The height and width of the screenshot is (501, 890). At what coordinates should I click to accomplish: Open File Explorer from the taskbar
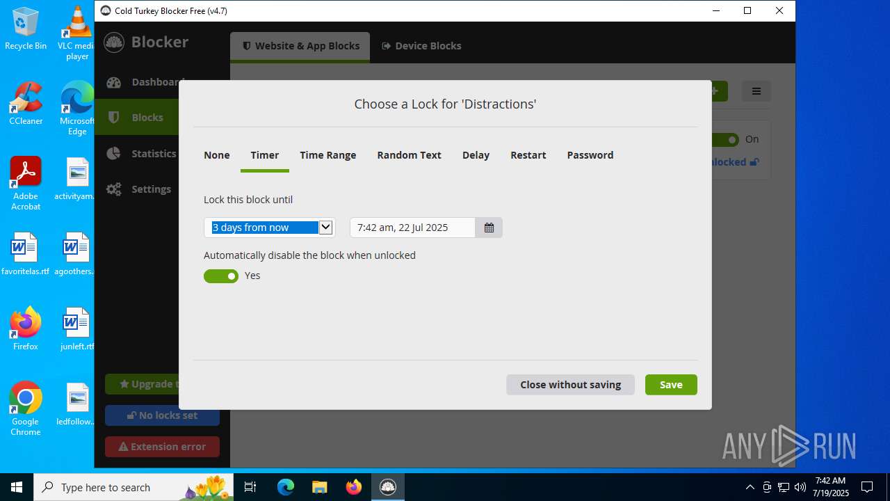319,487
